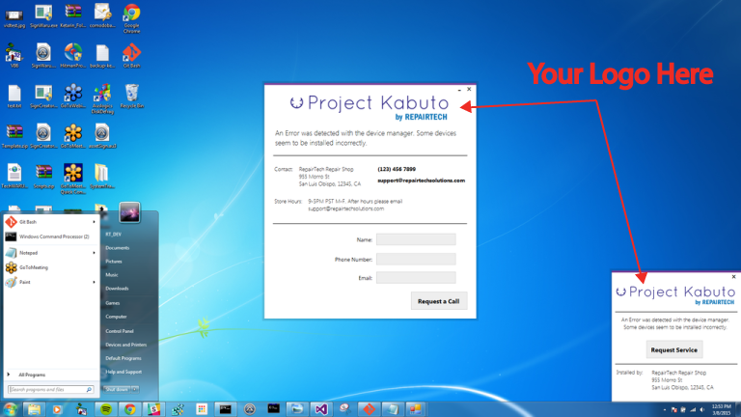The height and width of the screenshot is (417, 741).
Task: Click the Windows Start orb
Action: tap(10, 409)
